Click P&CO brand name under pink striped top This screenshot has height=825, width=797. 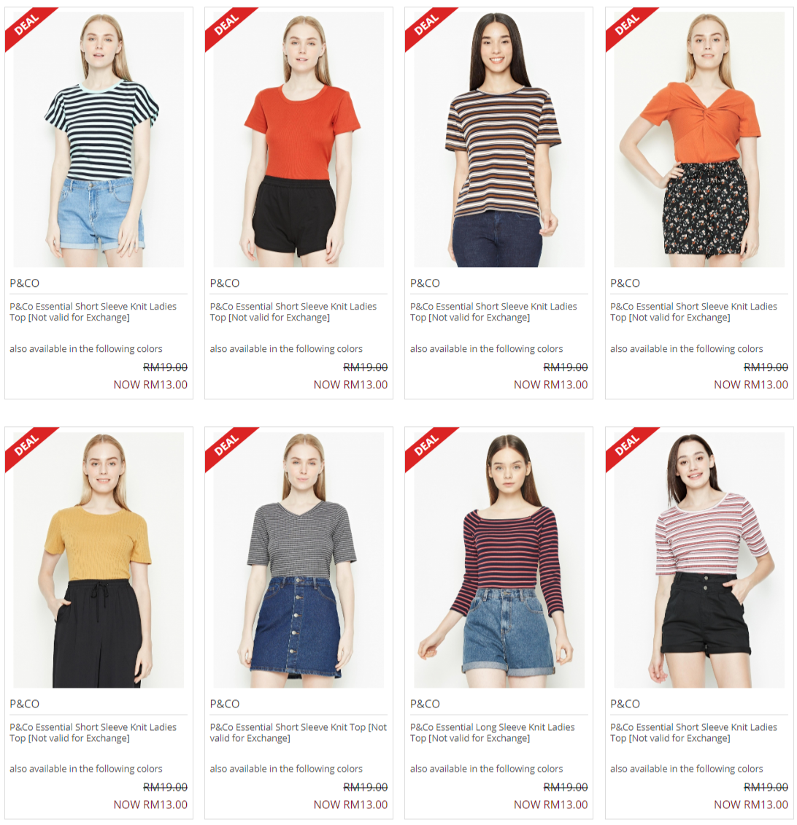(625, 704)
